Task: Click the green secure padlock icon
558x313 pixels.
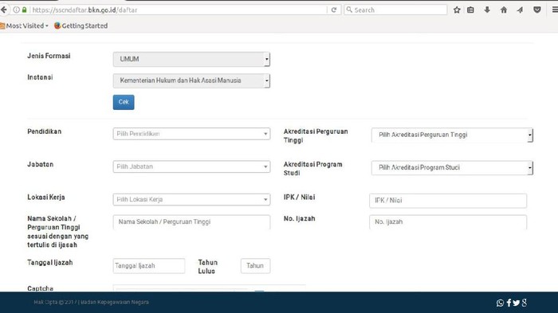Action: [x=24, y=10]
